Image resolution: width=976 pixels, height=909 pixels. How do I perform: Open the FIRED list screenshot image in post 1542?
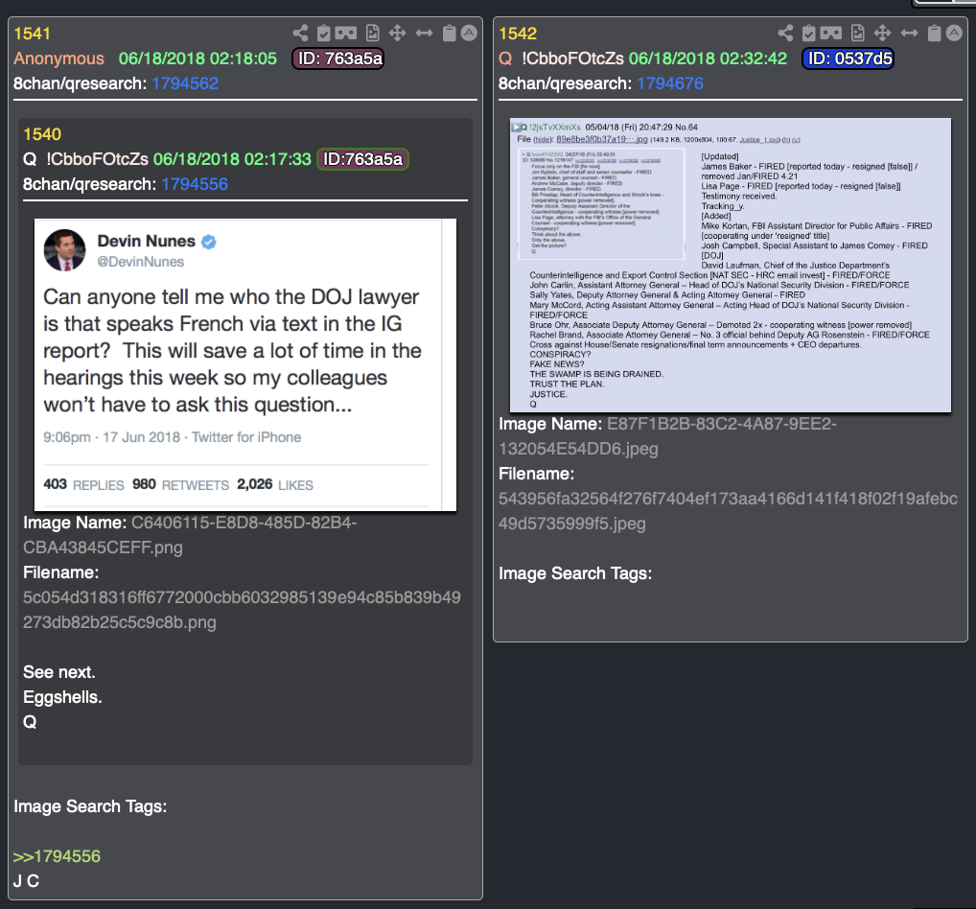click(x=731, y=265)
